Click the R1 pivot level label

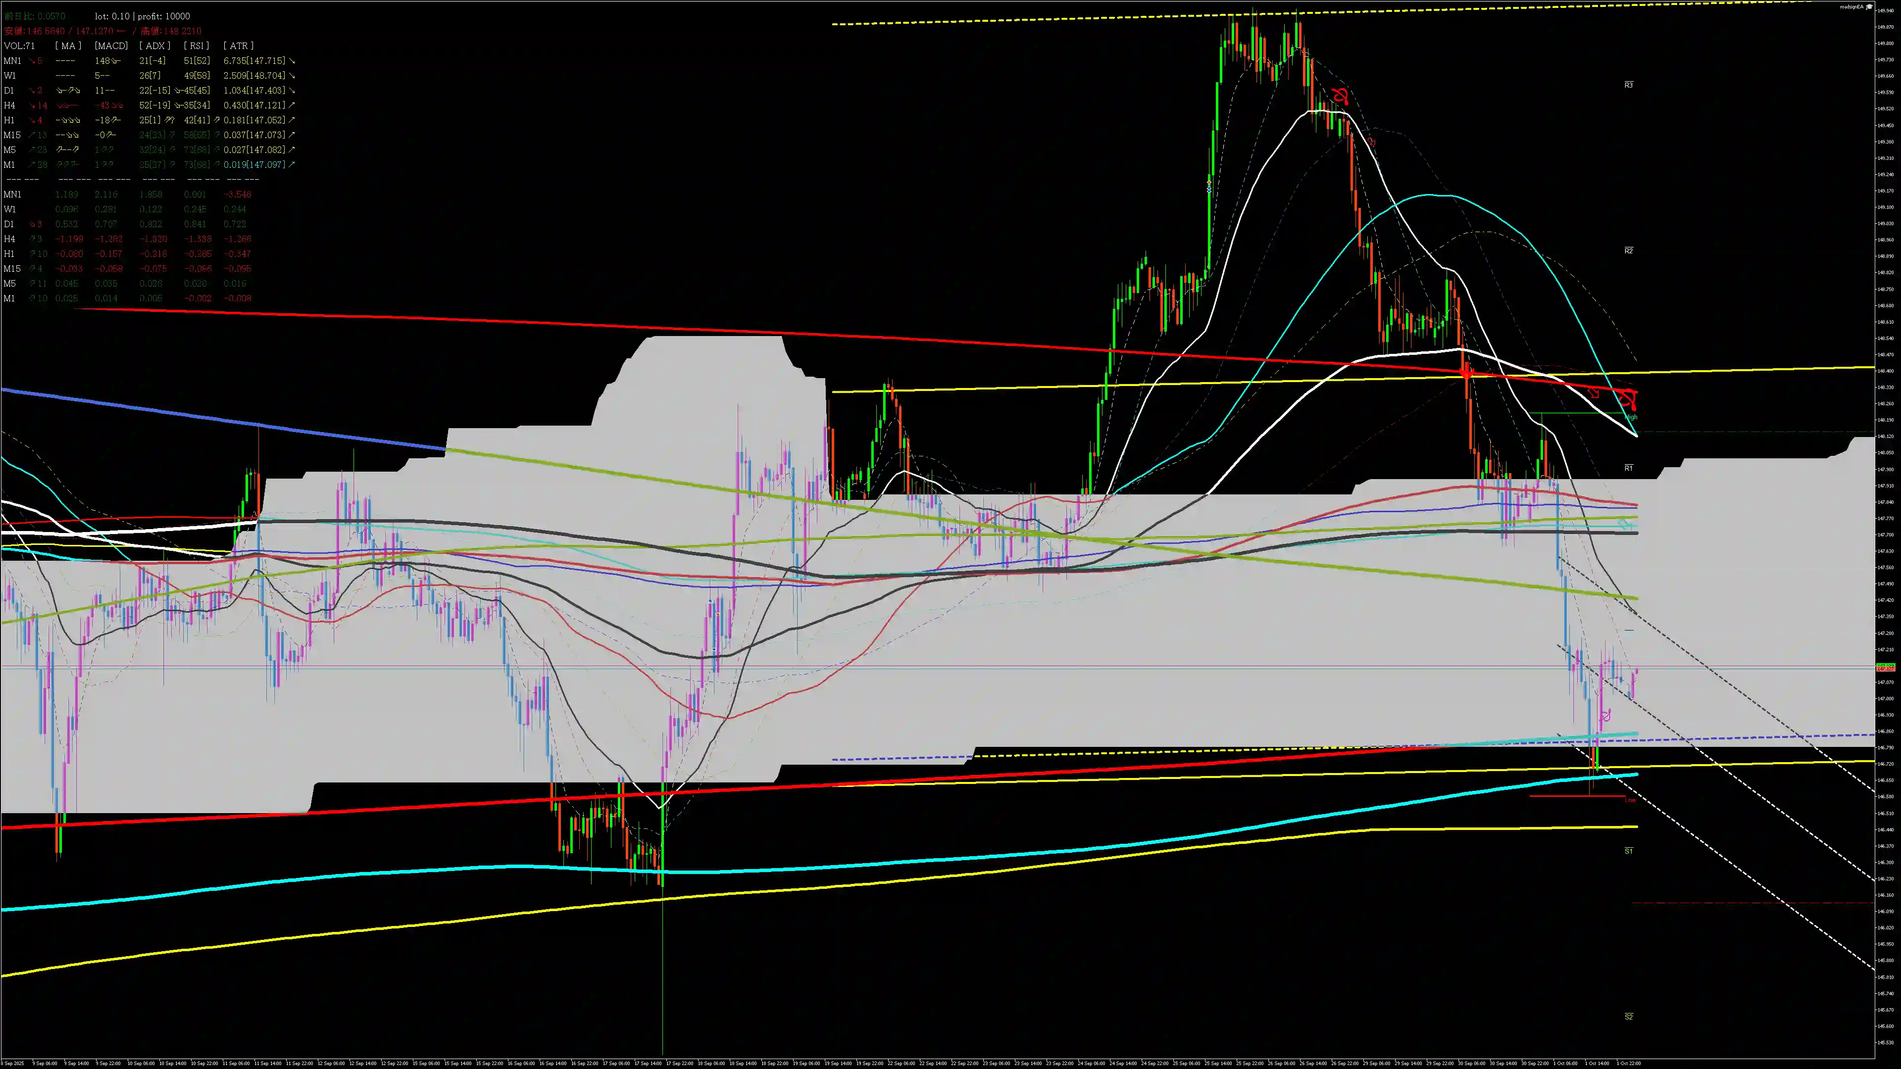pos(1629,468)
